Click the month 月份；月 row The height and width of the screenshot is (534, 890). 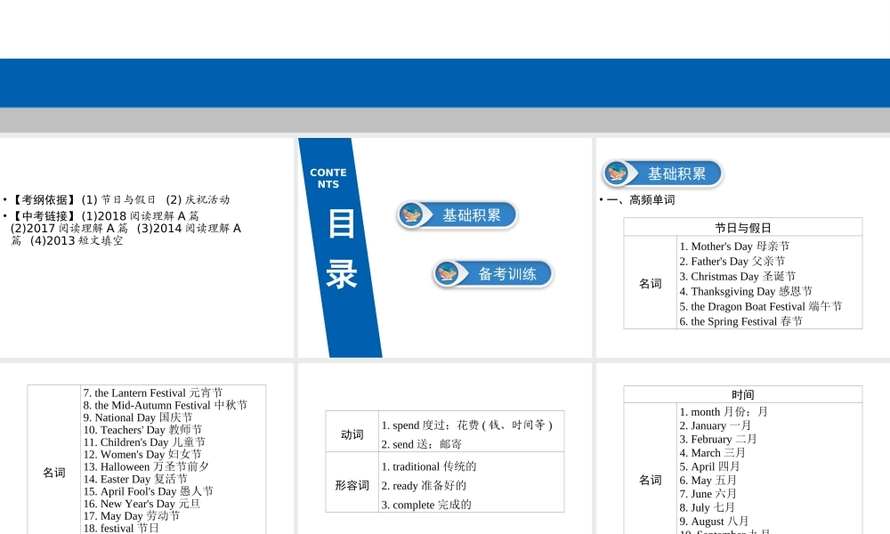(x=724, y=411)
